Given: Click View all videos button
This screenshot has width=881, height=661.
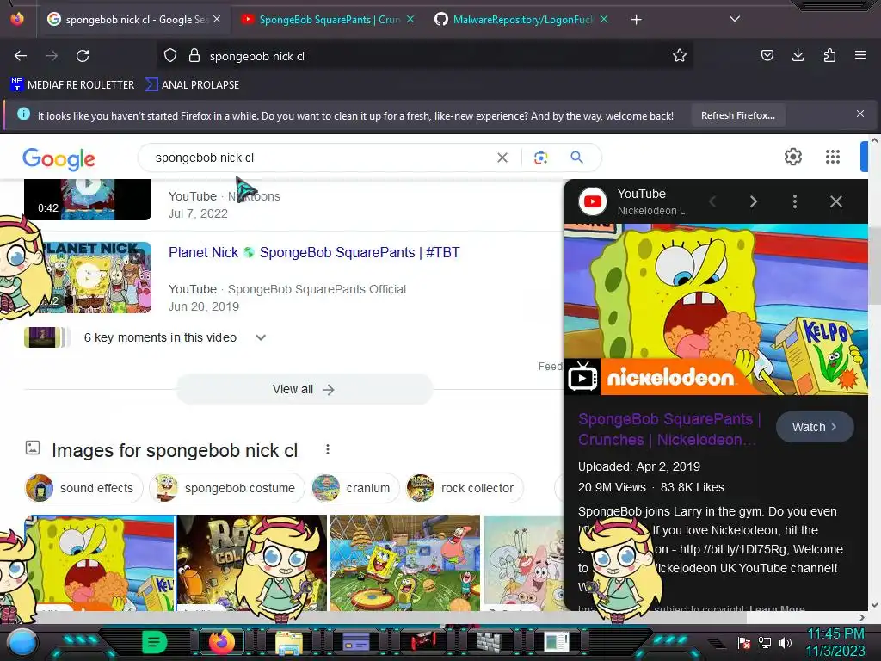Looking at the screenshot, I should (x=304, y=390).
